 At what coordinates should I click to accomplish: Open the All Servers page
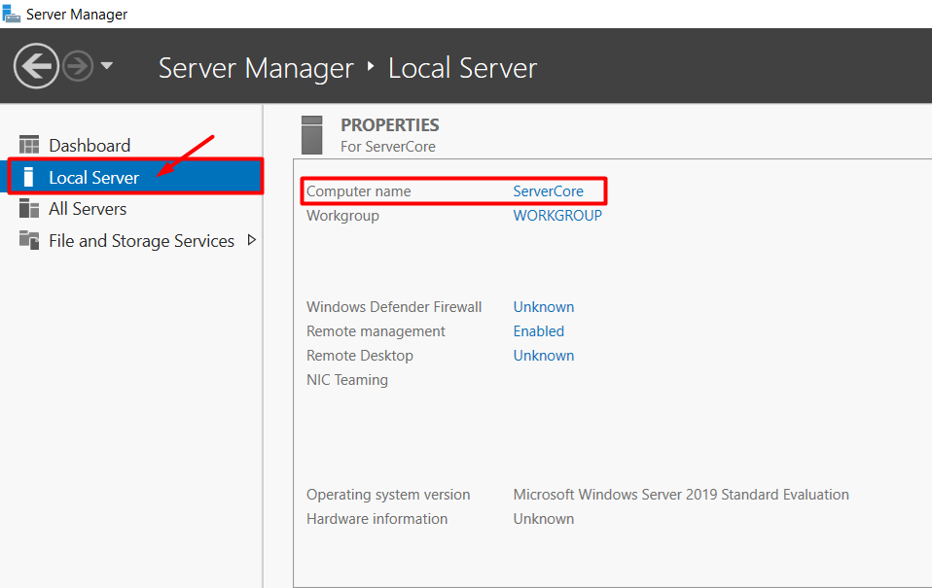pyautogui.click(x=88, y=208)
